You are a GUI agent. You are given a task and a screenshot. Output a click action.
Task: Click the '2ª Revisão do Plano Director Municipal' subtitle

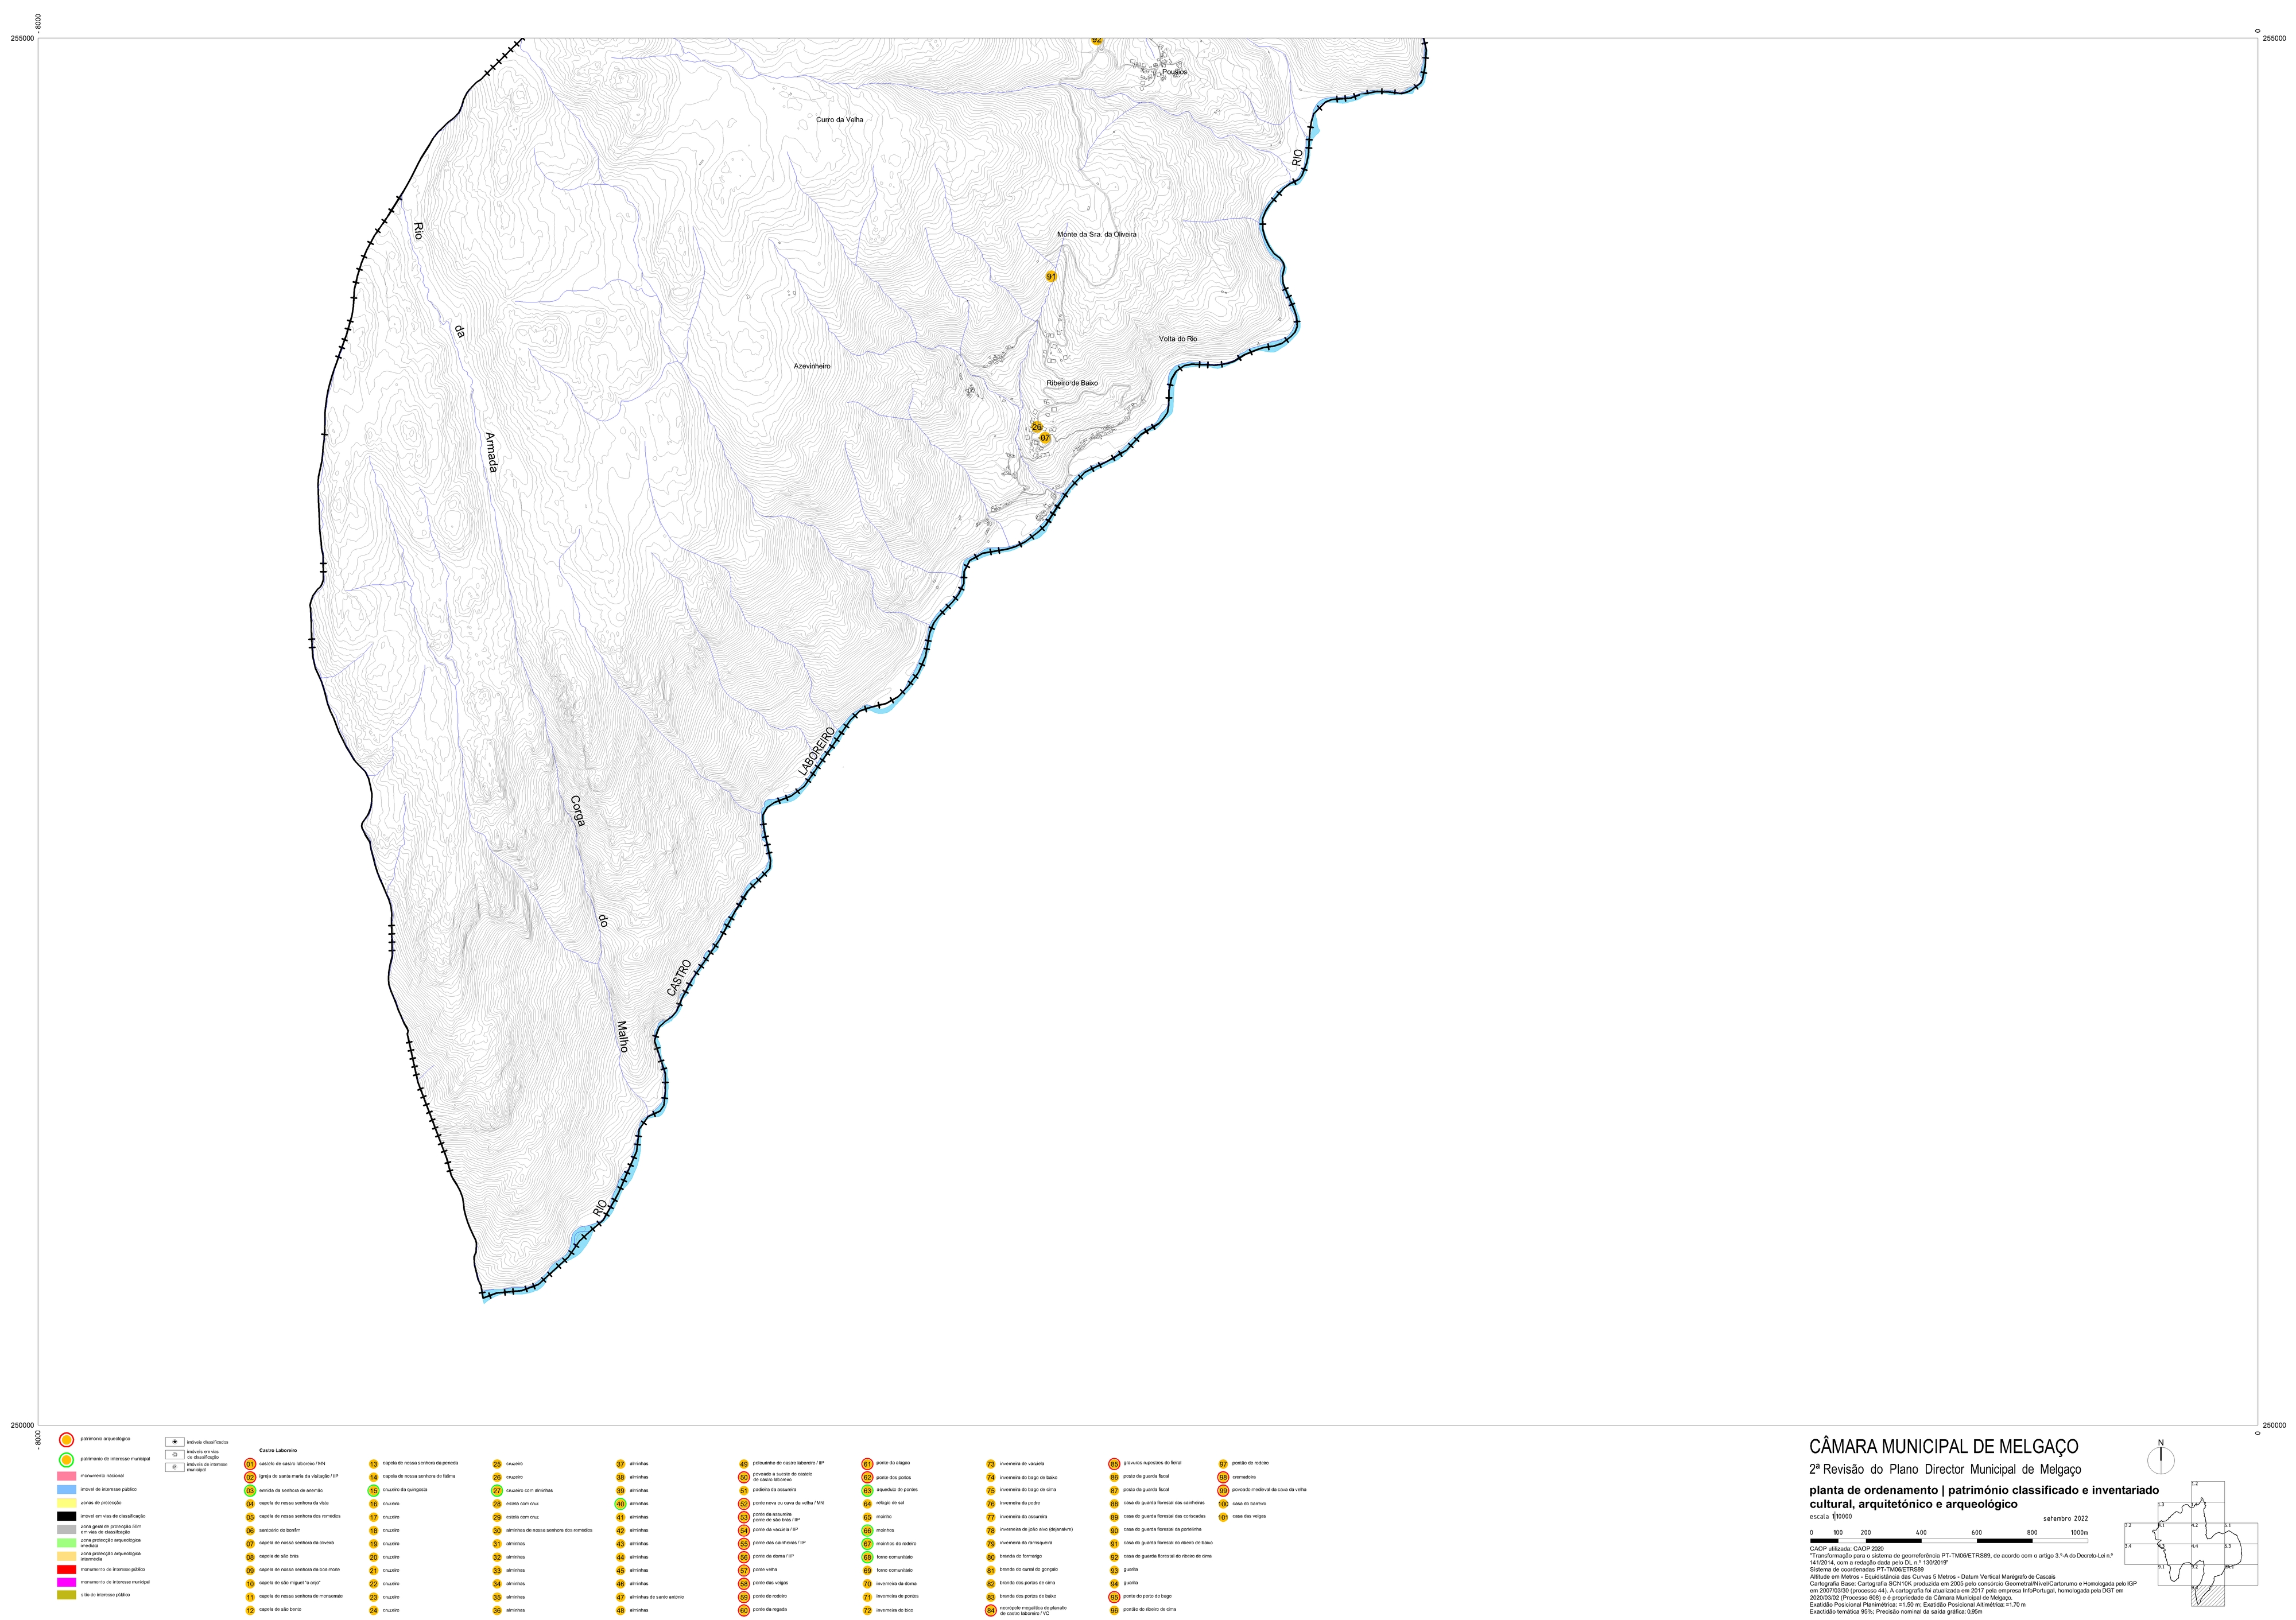point(1945,1469)
